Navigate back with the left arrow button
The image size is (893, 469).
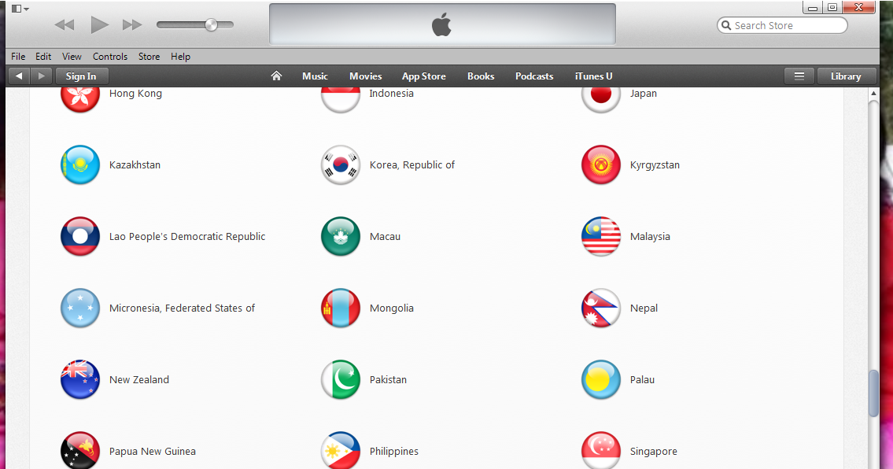click(x=19, y=76)
